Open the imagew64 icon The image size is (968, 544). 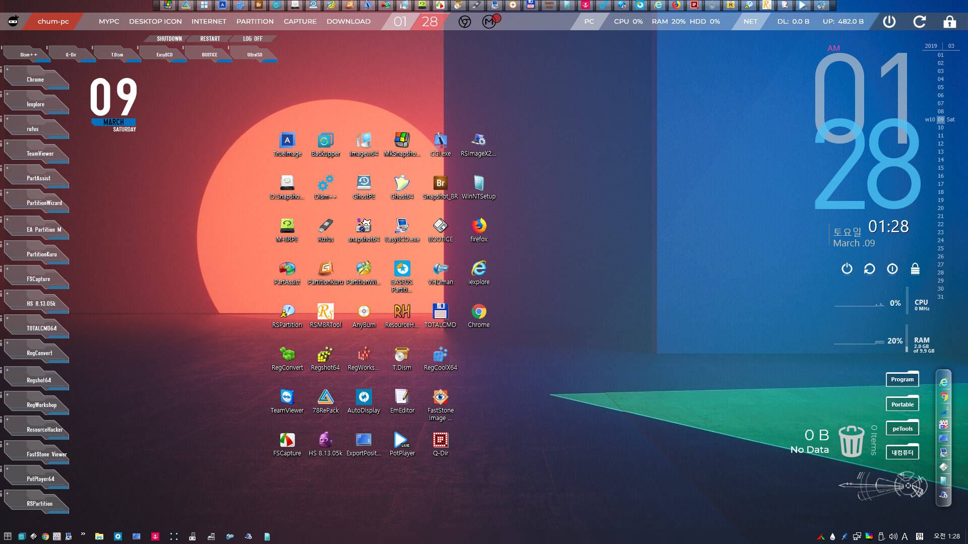point(364,145)
